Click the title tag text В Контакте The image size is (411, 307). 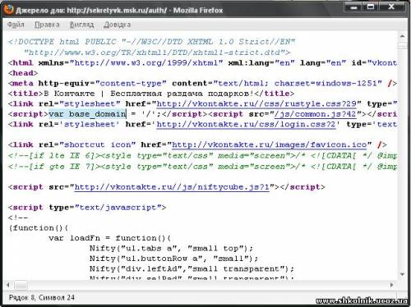click(x=69, y=94)
